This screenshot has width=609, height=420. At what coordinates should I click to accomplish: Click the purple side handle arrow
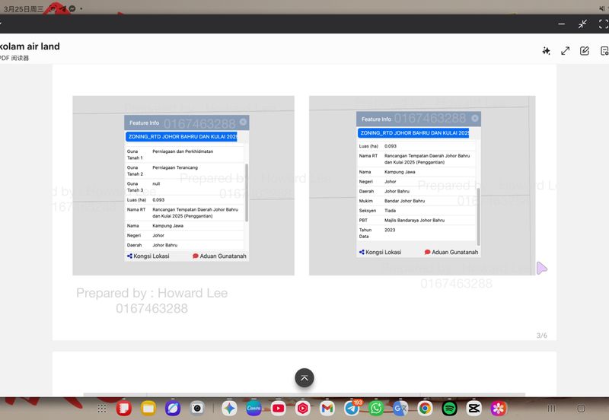click(x=541, y=268)
